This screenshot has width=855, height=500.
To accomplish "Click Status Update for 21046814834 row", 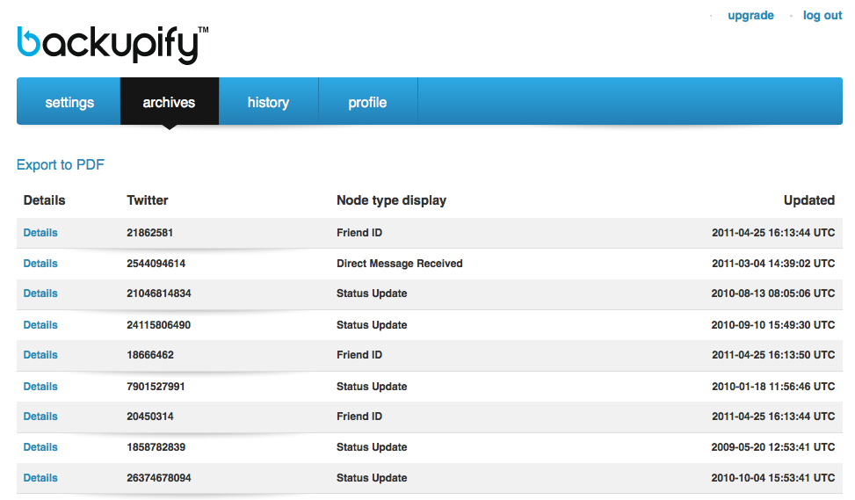I will (x=372, y=293).
